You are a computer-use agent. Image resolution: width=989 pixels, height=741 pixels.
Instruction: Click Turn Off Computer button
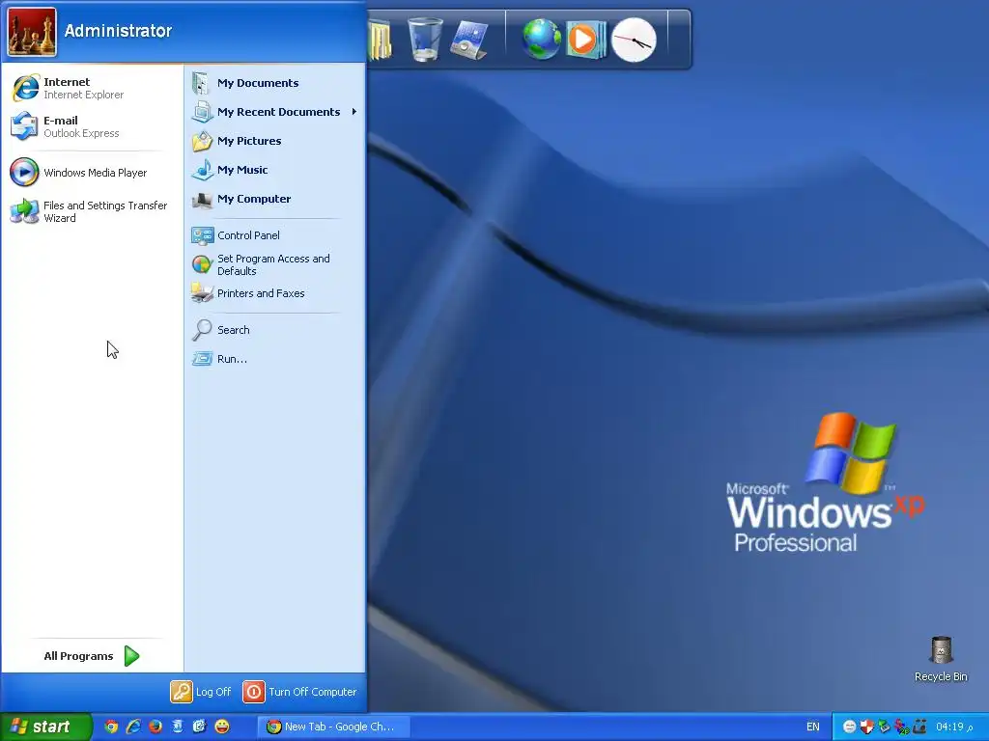pyautogui.click(x=299, y=692)
